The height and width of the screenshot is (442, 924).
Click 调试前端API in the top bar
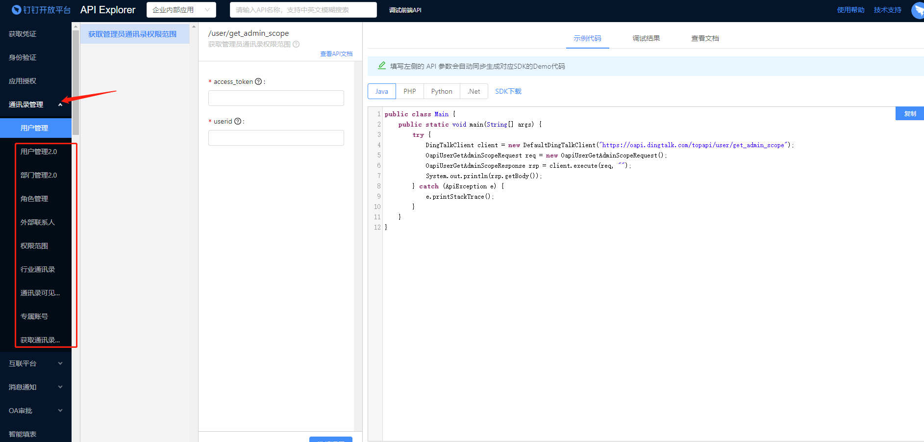click(x=405, y=10)
